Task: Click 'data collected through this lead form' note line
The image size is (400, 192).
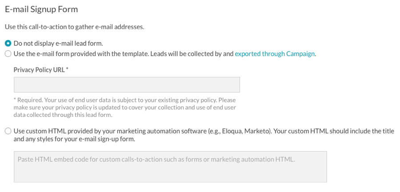Action: point(63,115)
